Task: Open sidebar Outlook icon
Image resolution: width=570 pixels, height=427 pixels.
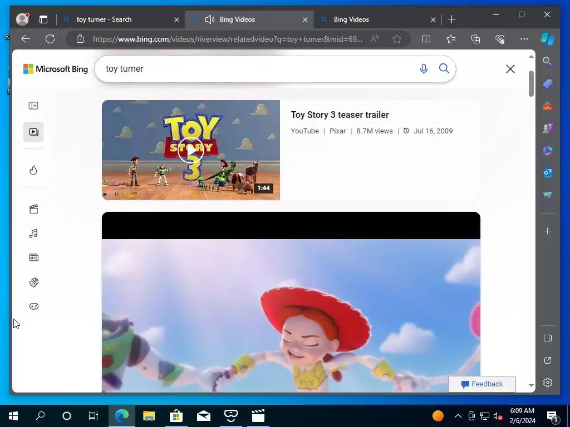Action: 548,173
